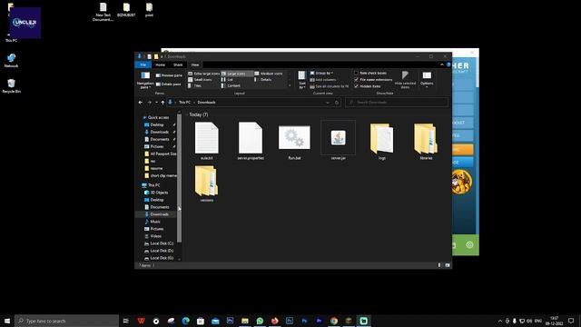Collapse the ribbon with chevron

coord(442,64)
